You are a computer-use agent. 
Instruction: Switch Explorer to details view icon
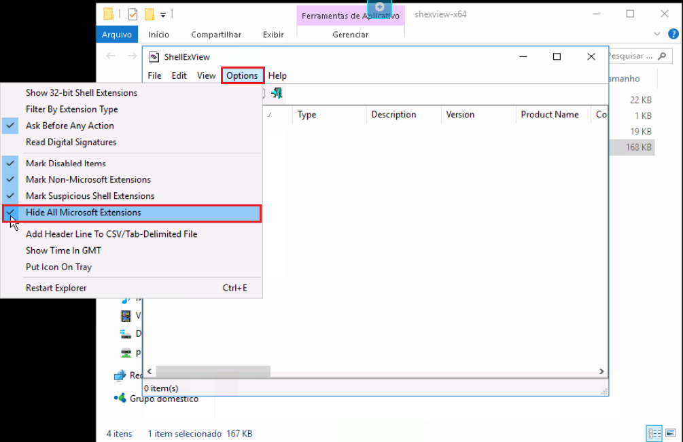654,433
